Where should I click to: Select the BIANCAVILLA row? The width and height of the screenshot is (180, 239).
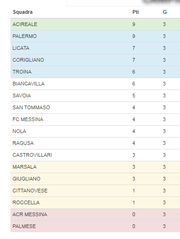coord(95,84)
